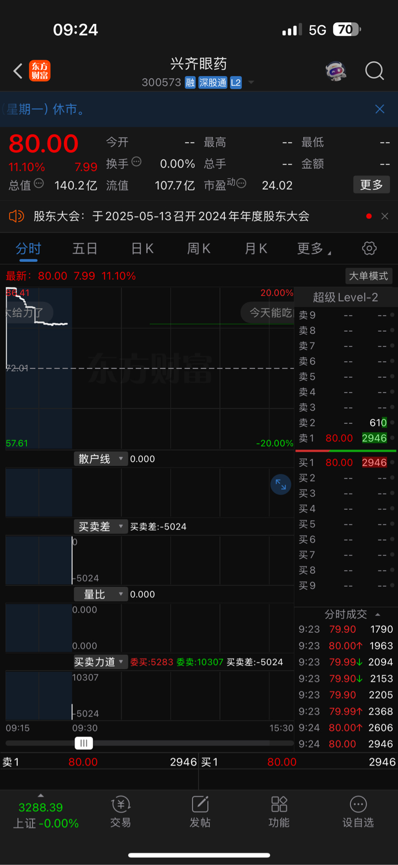Image resolution: width=398 pixels, height=865 pixels.
Task: Tap 今天能吃 comment bubble
Action: [267, 313]
